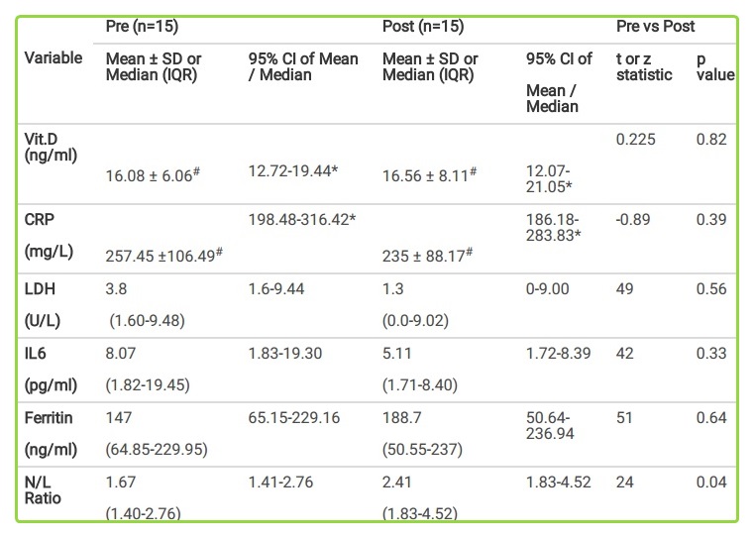Click the "N/L Ratio" row label
This screenshot has width=754, height=538.
point(44,489)
